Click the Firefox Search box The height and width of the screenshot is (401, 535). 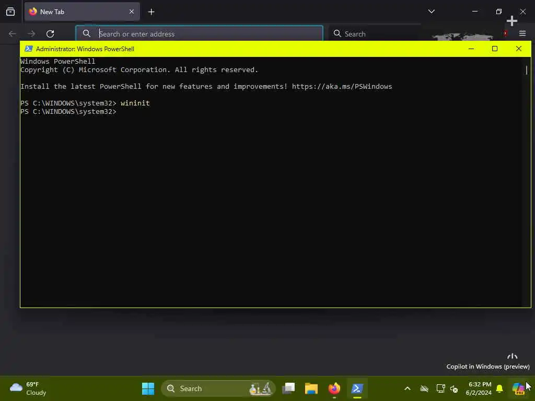coord(374,34)
